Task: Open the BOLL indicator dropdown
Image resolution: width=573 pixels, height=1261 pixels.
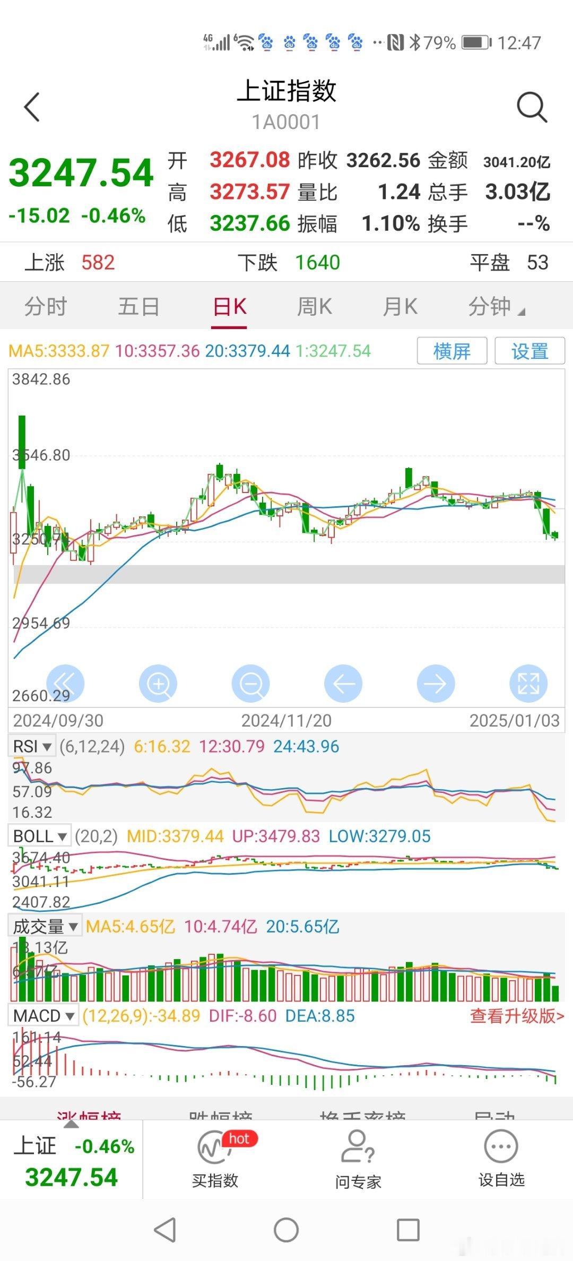Action: pyautogui.click(x=39, y=836)
